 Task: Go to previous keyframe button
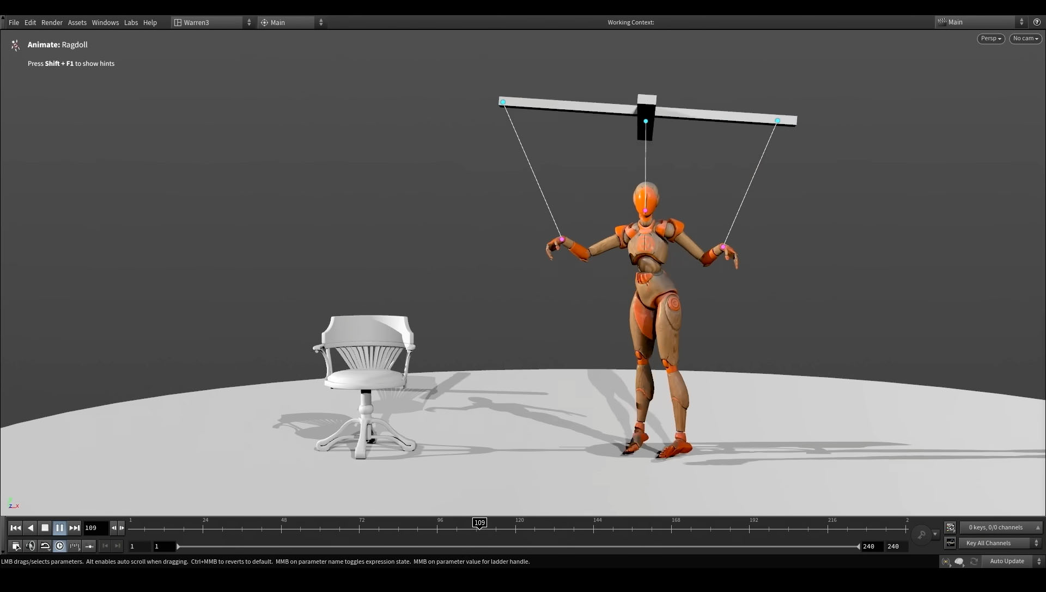(x=105, y=546)
